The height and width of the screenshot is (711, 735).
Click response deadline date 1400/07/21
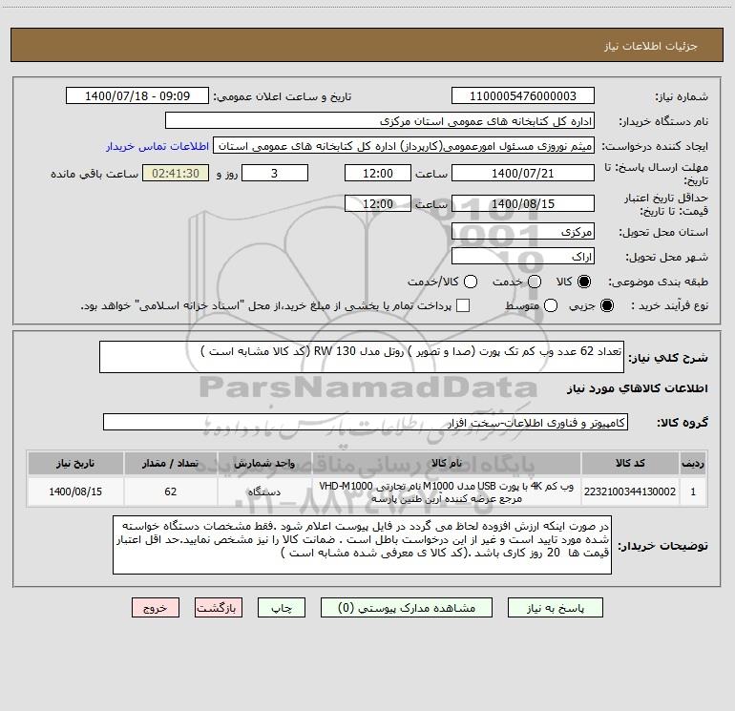click(x=523, y=173)
